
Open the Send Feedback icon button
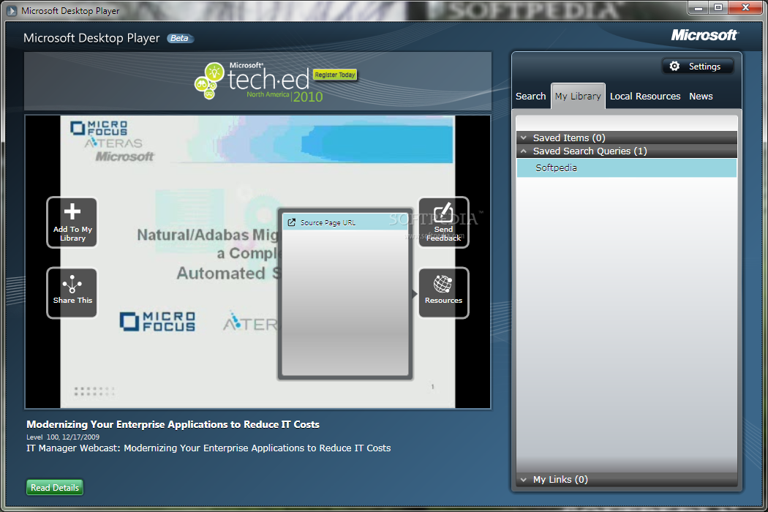(443, 222)
